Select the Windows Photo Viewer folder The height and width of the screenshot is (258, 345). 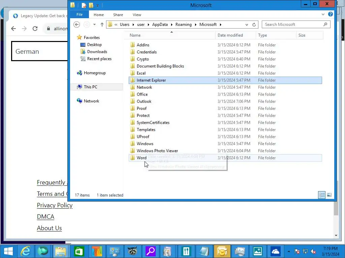coord(157,151)
